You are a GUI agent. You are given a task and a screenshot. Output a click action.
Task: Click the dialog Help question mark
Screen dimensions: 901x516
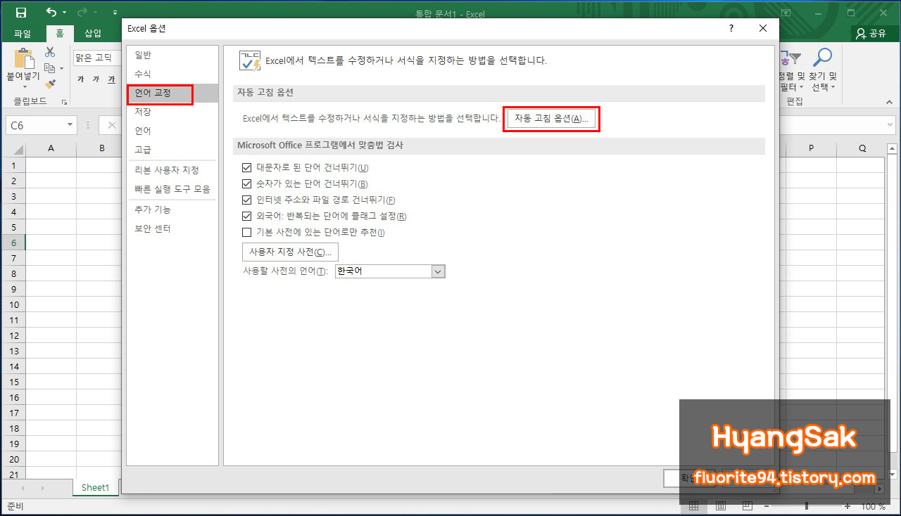(731, 29)
